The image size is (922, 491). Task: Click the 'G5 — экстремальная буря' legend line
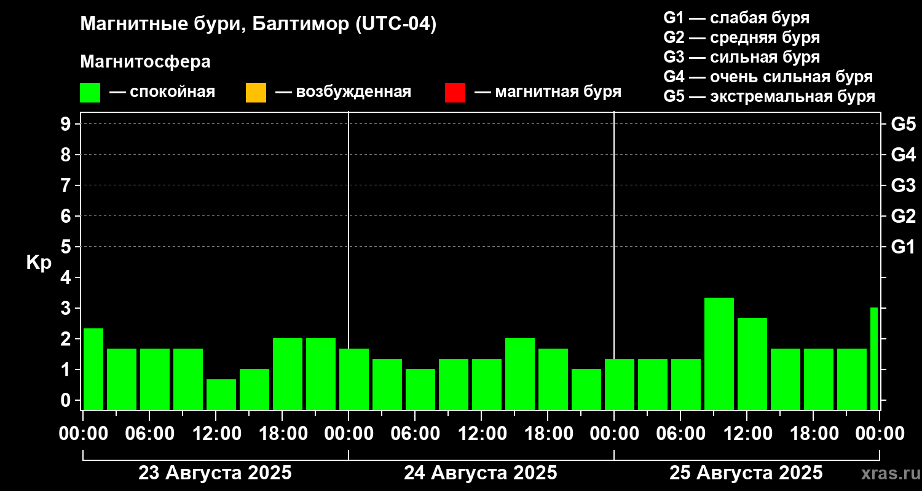[x=769, y=96]
